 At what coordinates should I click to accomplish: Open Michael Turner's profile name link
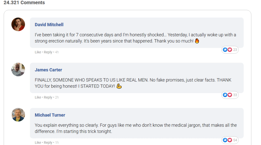point(50,115)
